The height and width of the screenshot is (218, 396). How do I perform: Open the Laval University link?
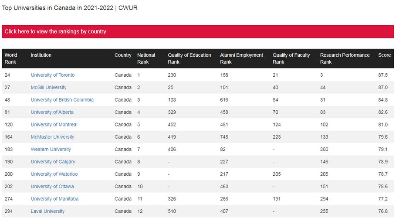click(x=47, y=211)
